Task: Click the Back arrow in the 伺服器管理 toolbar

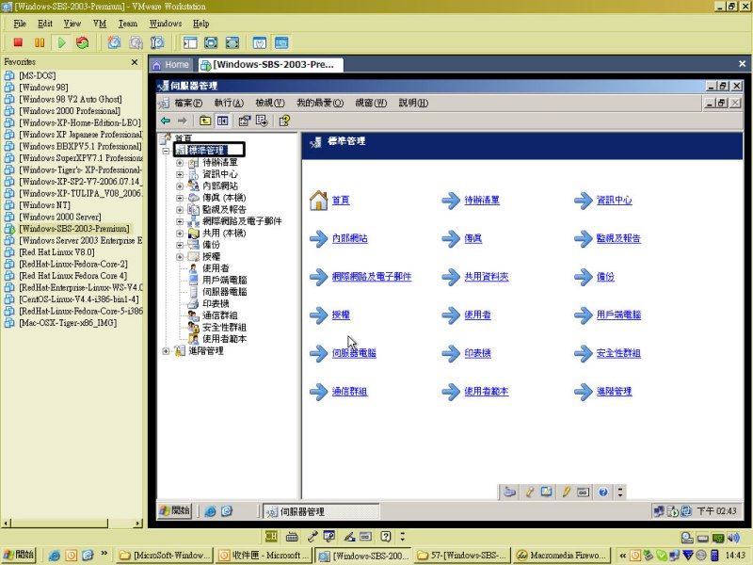Action: coord(166,121)
